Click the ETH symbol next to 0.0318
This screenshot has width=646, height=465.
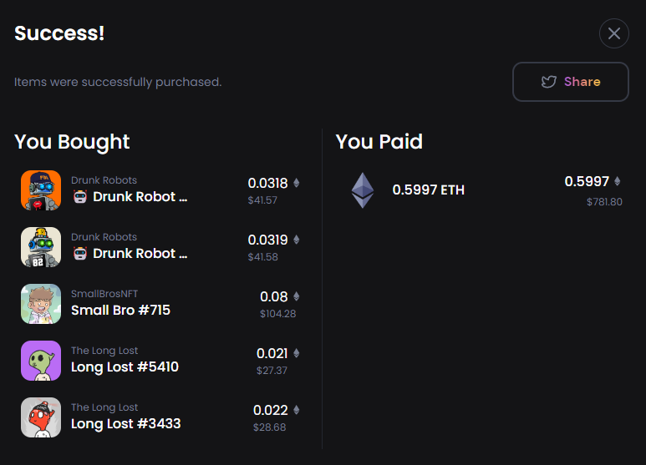click(296, 183)
